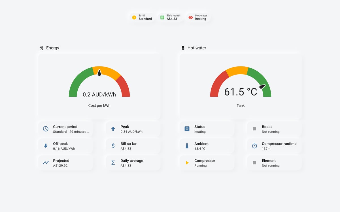This screenshot has height=212, width=340.
Task: Click the stopwatch icon on Compressor runtime tile
Action: [x=254, y=146]
